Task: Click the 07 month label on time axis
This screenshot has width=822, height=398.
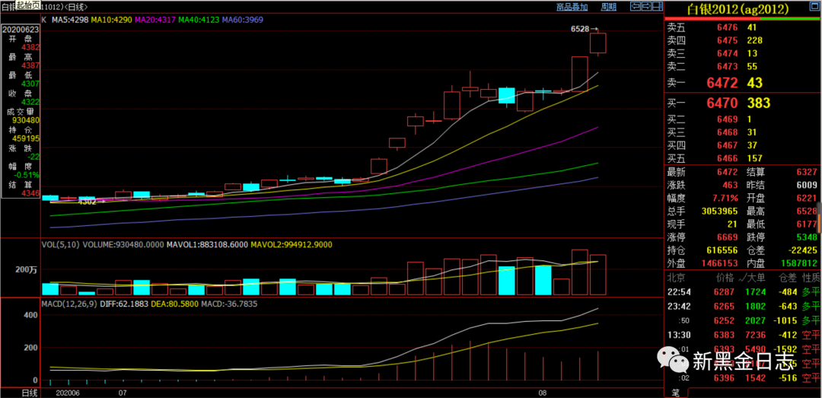Action: [123, 392]
